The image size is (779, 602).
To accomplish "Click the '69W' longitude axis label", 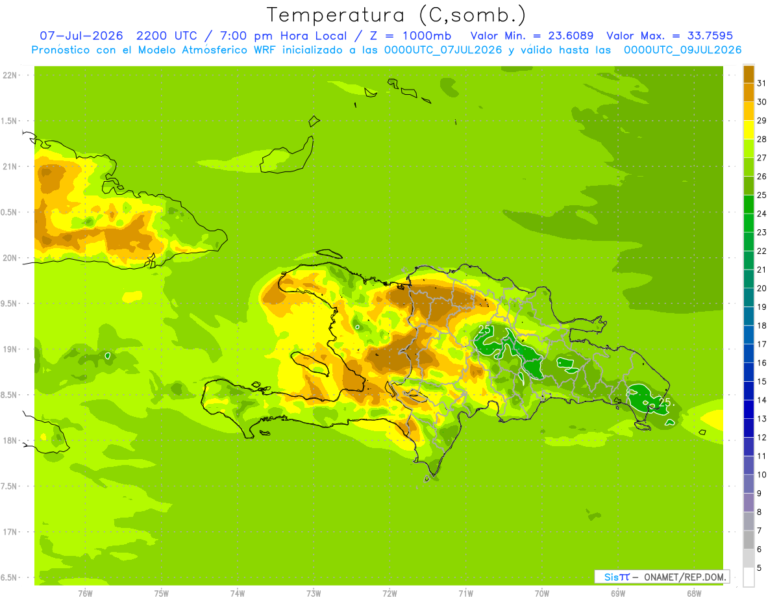I will tap(618, 593).
